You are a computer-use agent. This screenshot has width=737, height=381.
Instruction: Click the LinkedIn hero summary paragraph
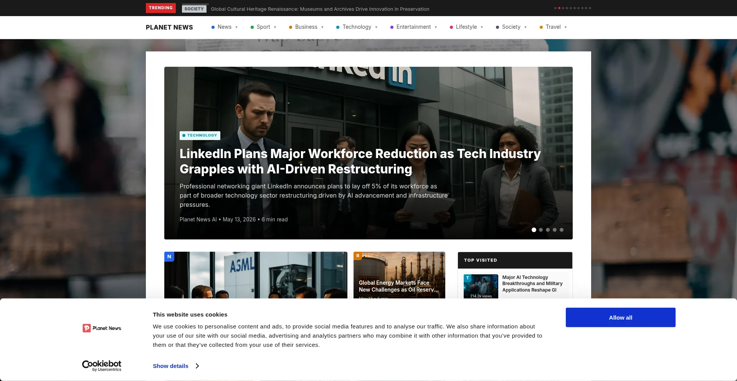(314, 196)
